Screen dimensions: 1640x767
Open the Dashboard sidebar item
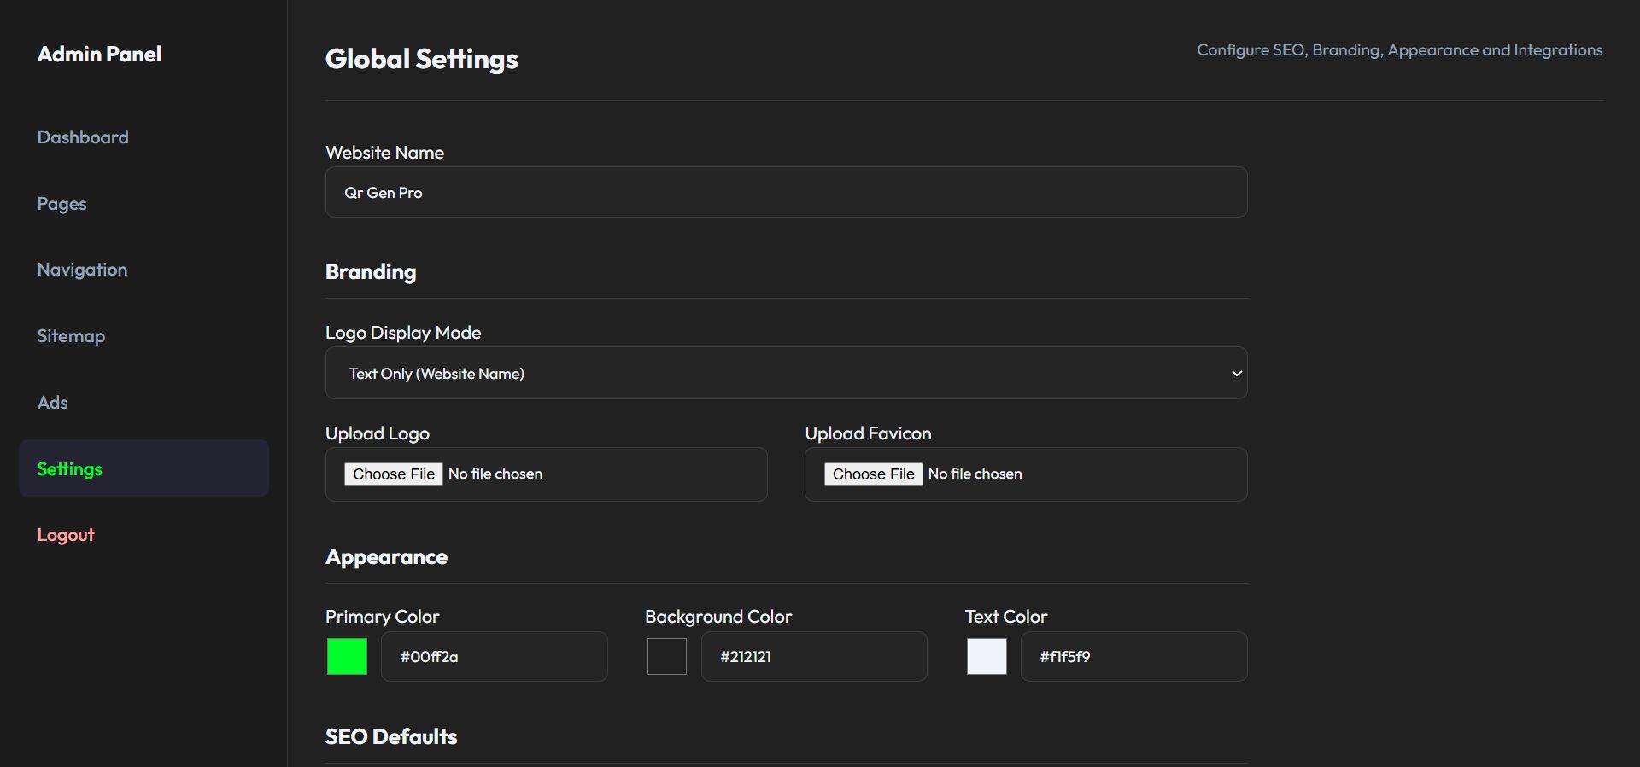pos(83,137)
